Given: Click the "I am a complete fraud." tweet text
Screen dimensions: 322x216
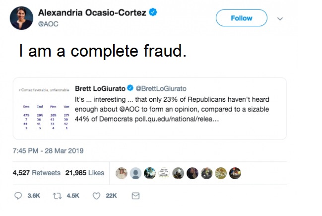Looking at the screenshot, I should click(x=103, y=51).
